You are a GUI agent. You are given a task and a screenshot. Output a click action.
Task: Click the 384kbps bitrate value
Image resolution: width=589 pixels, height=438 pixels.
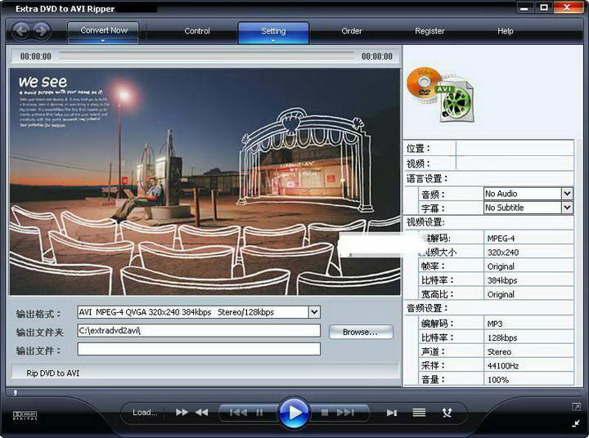501,280
